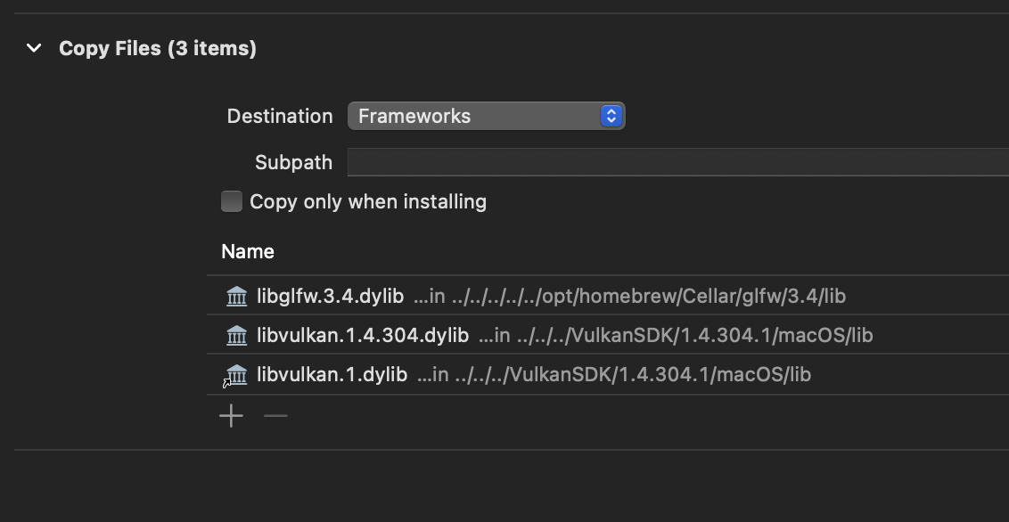
Task: Open the Destination Frameworks dropdown
Action: 475,116
